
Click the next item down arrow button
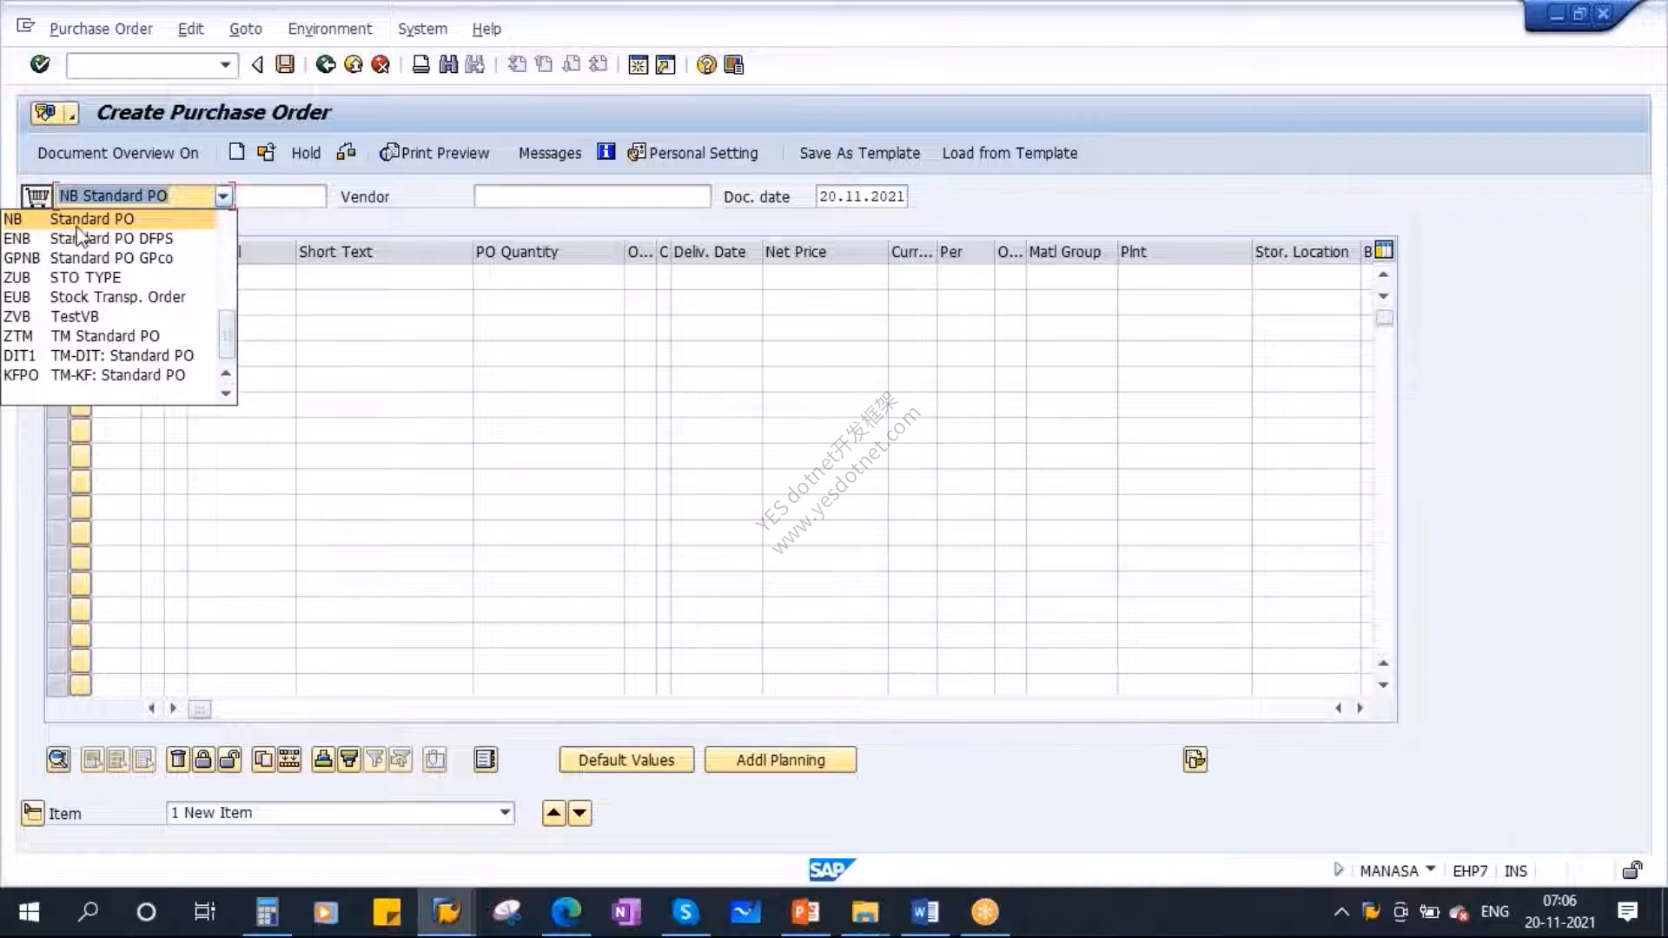[579, 813]
